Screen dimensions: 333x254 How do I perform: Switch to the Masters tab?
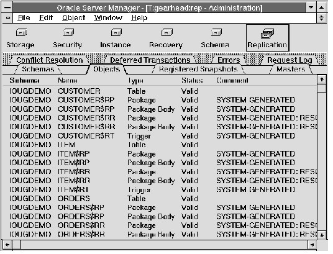pos(291,69)
